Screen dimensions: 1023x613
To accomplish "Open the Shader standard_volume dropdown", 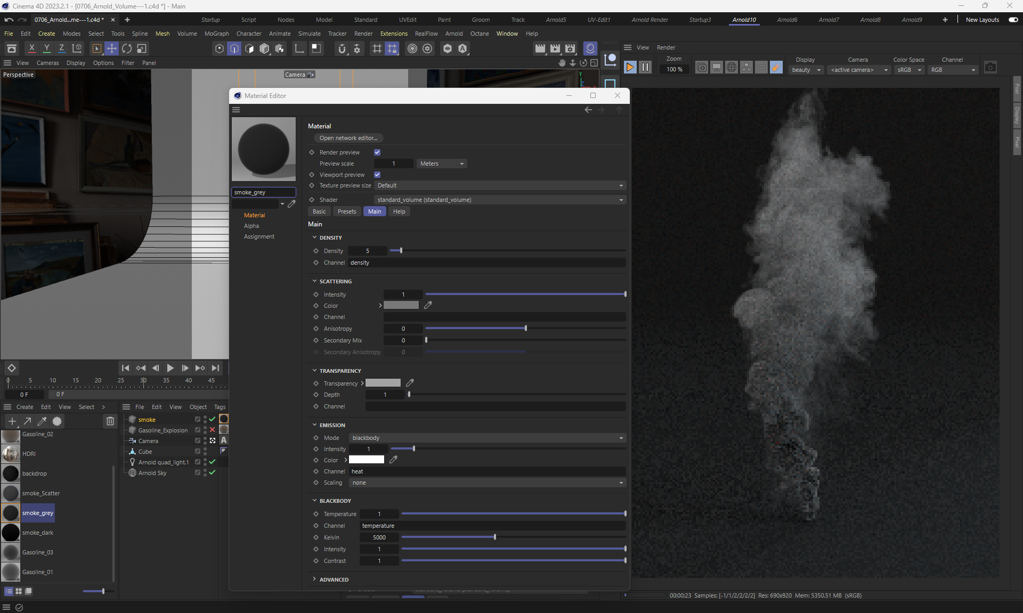I will click(x=500, y=200).
